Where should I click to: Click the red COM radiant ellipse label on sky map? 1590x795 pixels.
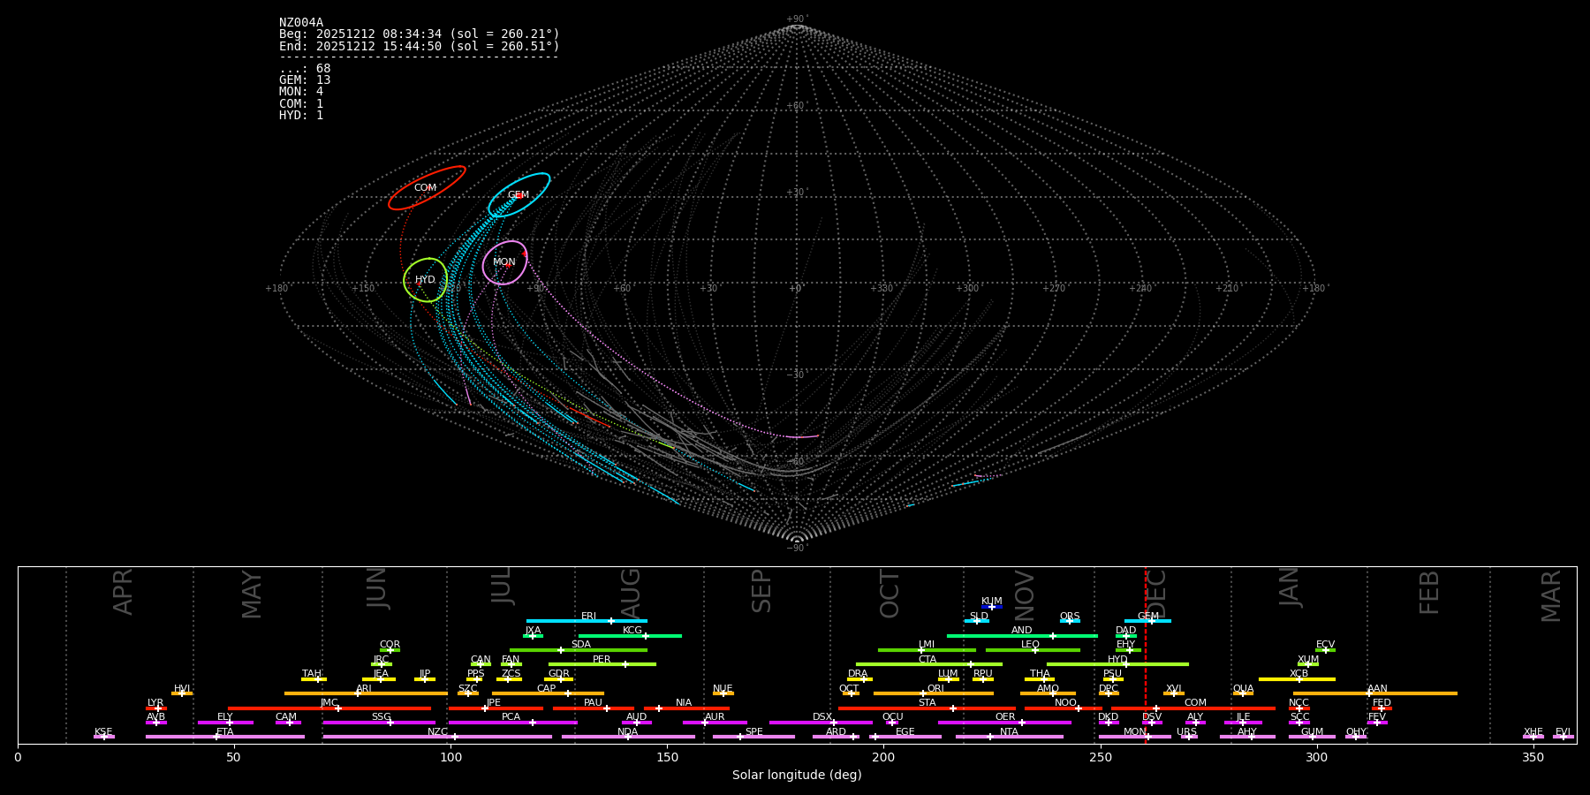coord(426,187)
